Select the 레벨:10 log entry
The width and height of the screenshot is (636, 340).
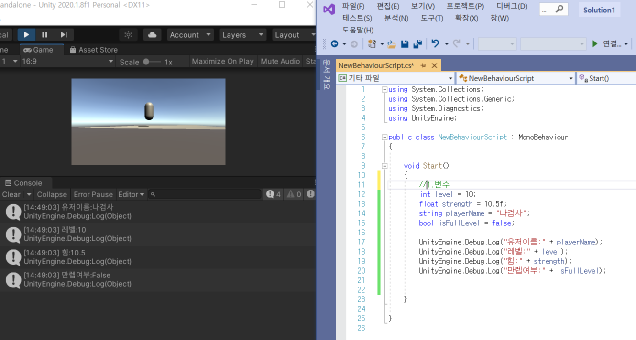[x=158, y=234]
